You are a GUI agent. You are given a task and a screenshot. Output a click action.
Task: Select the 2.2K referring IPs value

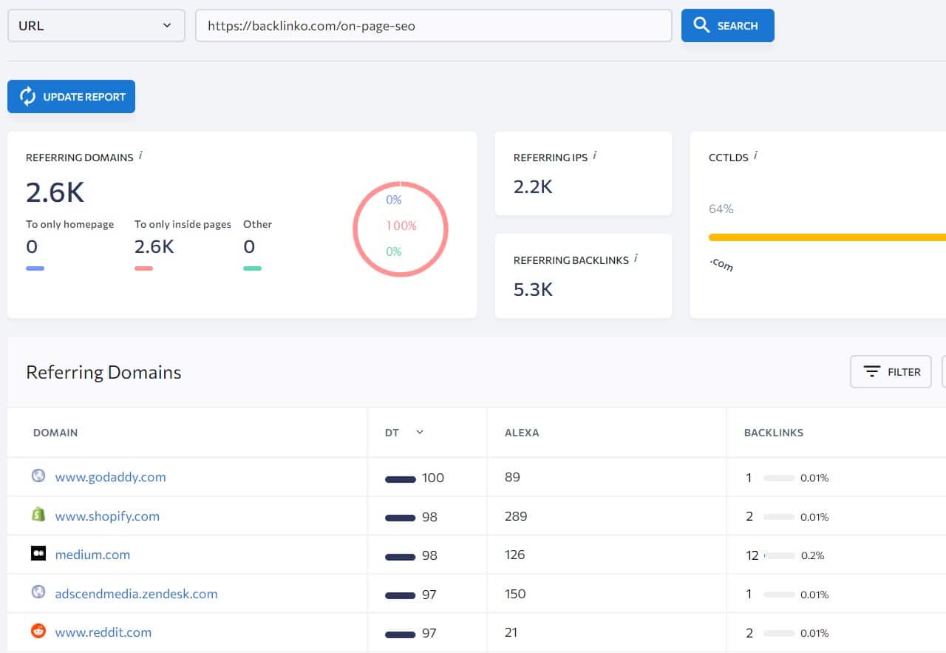tap(533, 186)
